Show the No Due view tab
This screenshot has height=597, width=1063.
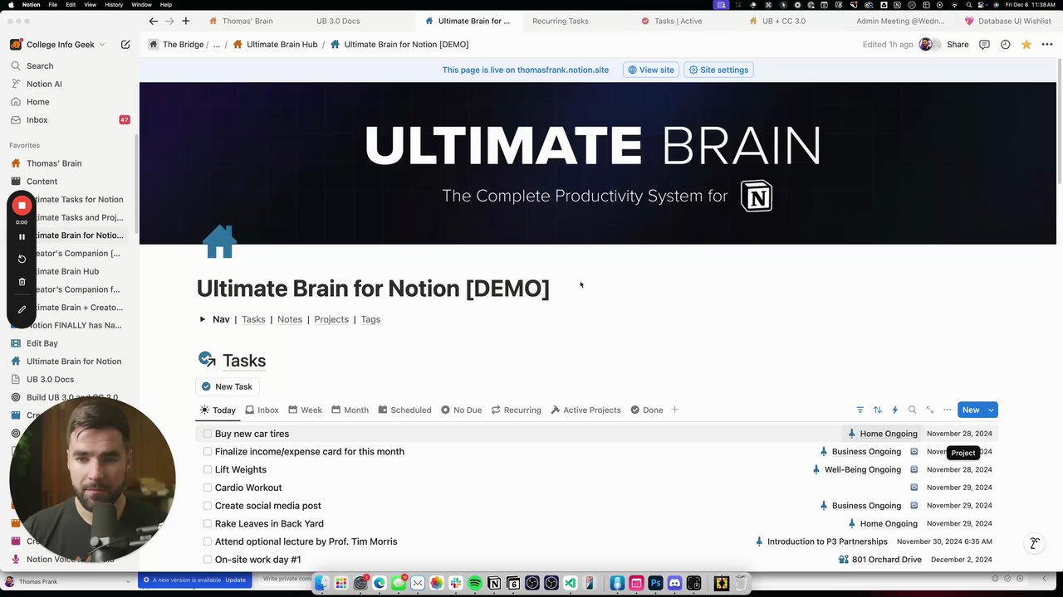(x=461, y=410)
